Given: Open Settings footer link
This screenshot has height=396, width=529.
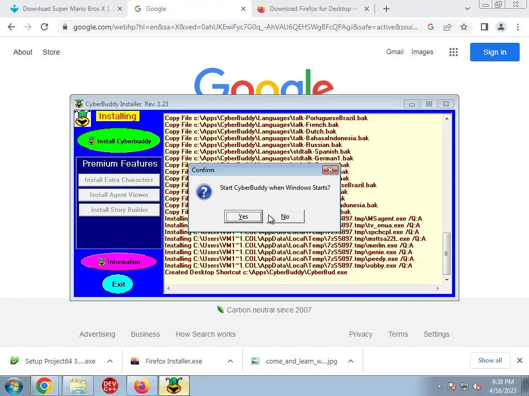Looking at the screenshot, I should coord(436,334).
